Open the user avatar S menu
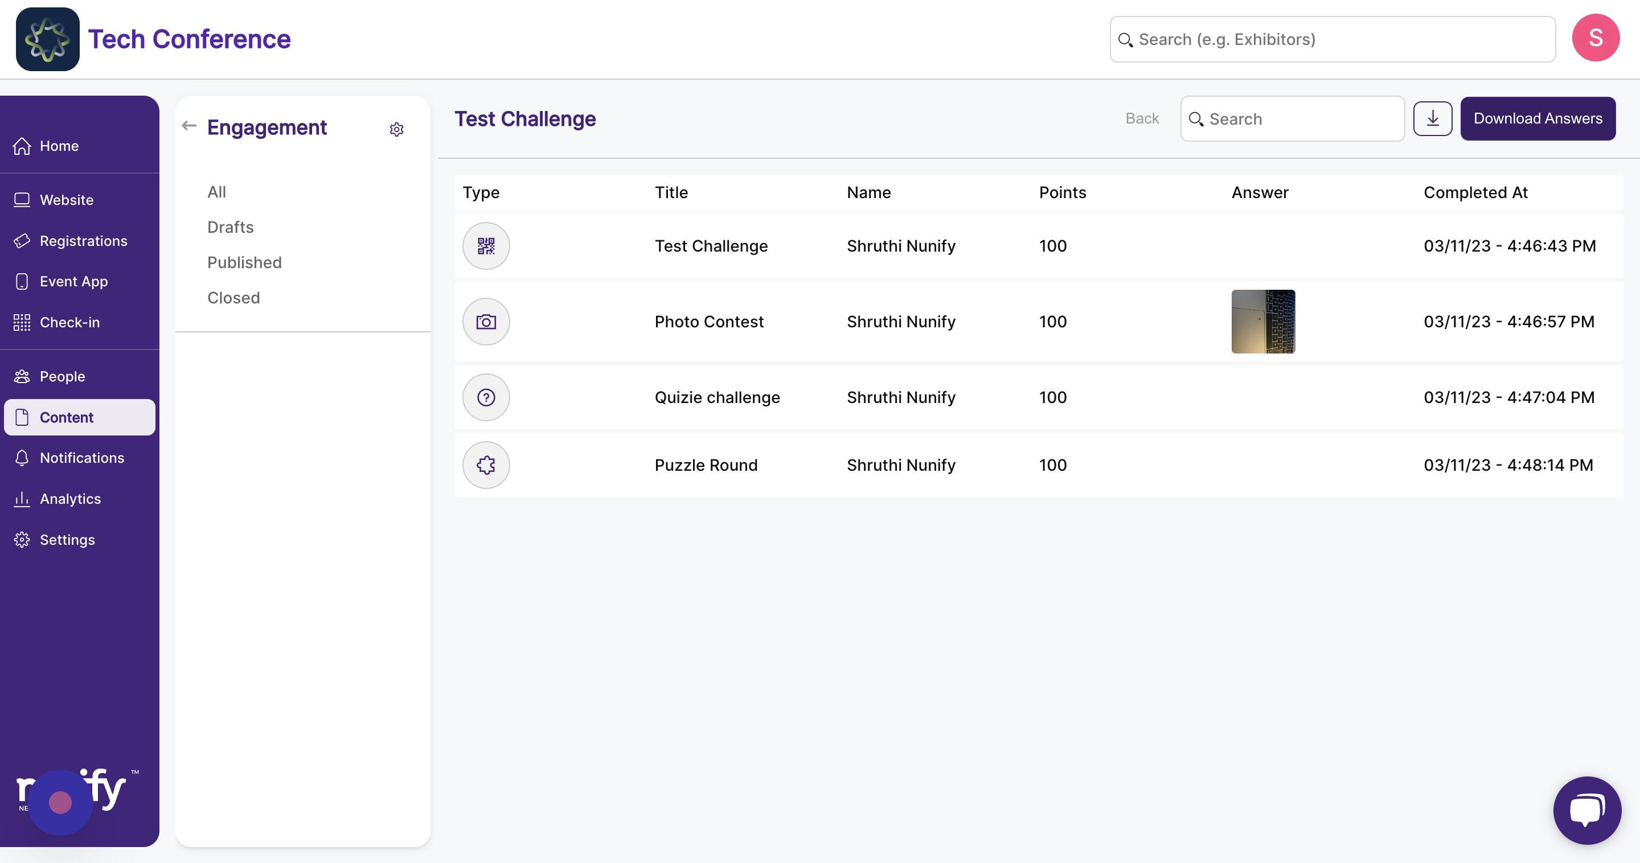The image size is (1640, 863). click(1595, 38)
